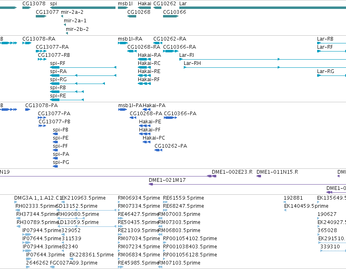Click protein CG13078-PA

point(41,105)
